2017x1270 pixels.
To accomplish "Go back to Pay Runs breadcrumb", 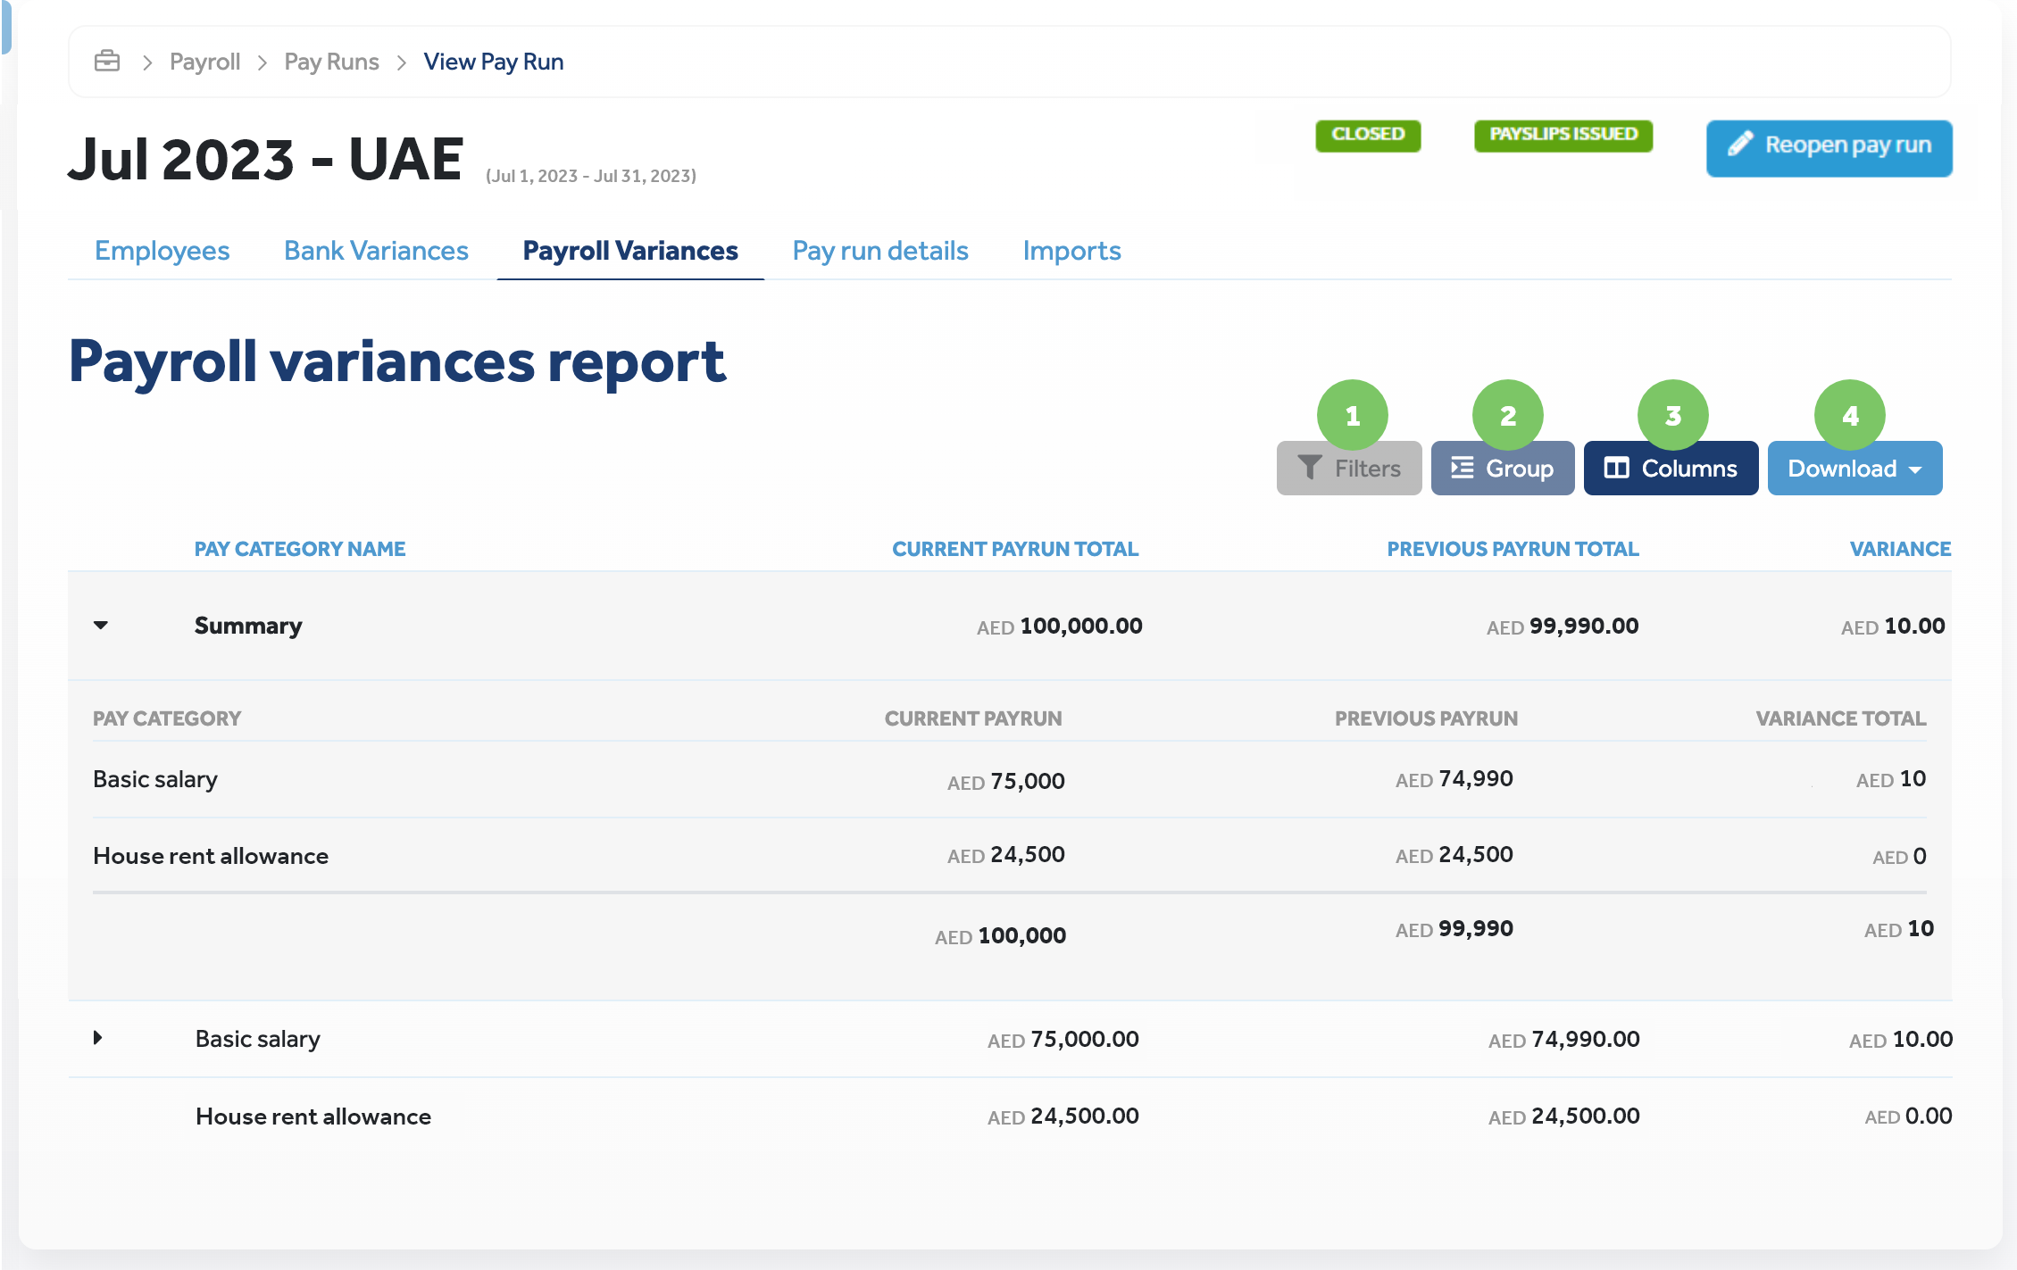I will (331, 62).
